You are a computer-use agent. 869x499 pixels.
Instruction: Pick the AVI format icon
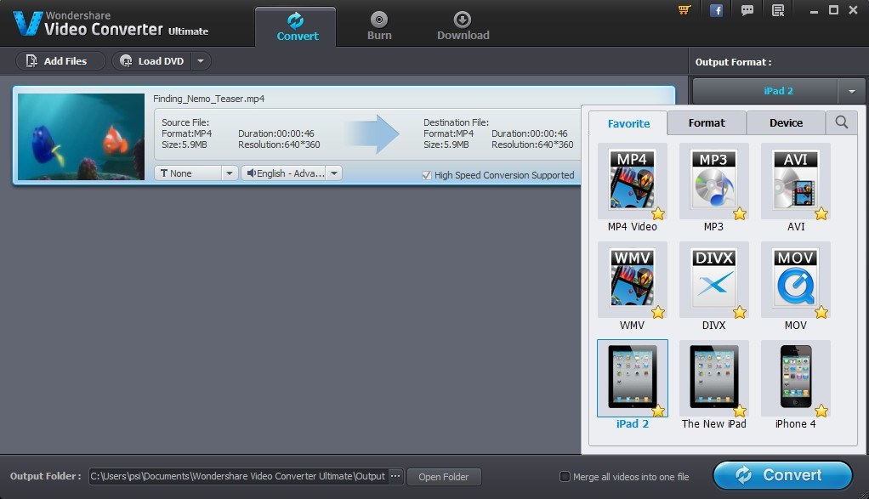click(x=796, y=180)
